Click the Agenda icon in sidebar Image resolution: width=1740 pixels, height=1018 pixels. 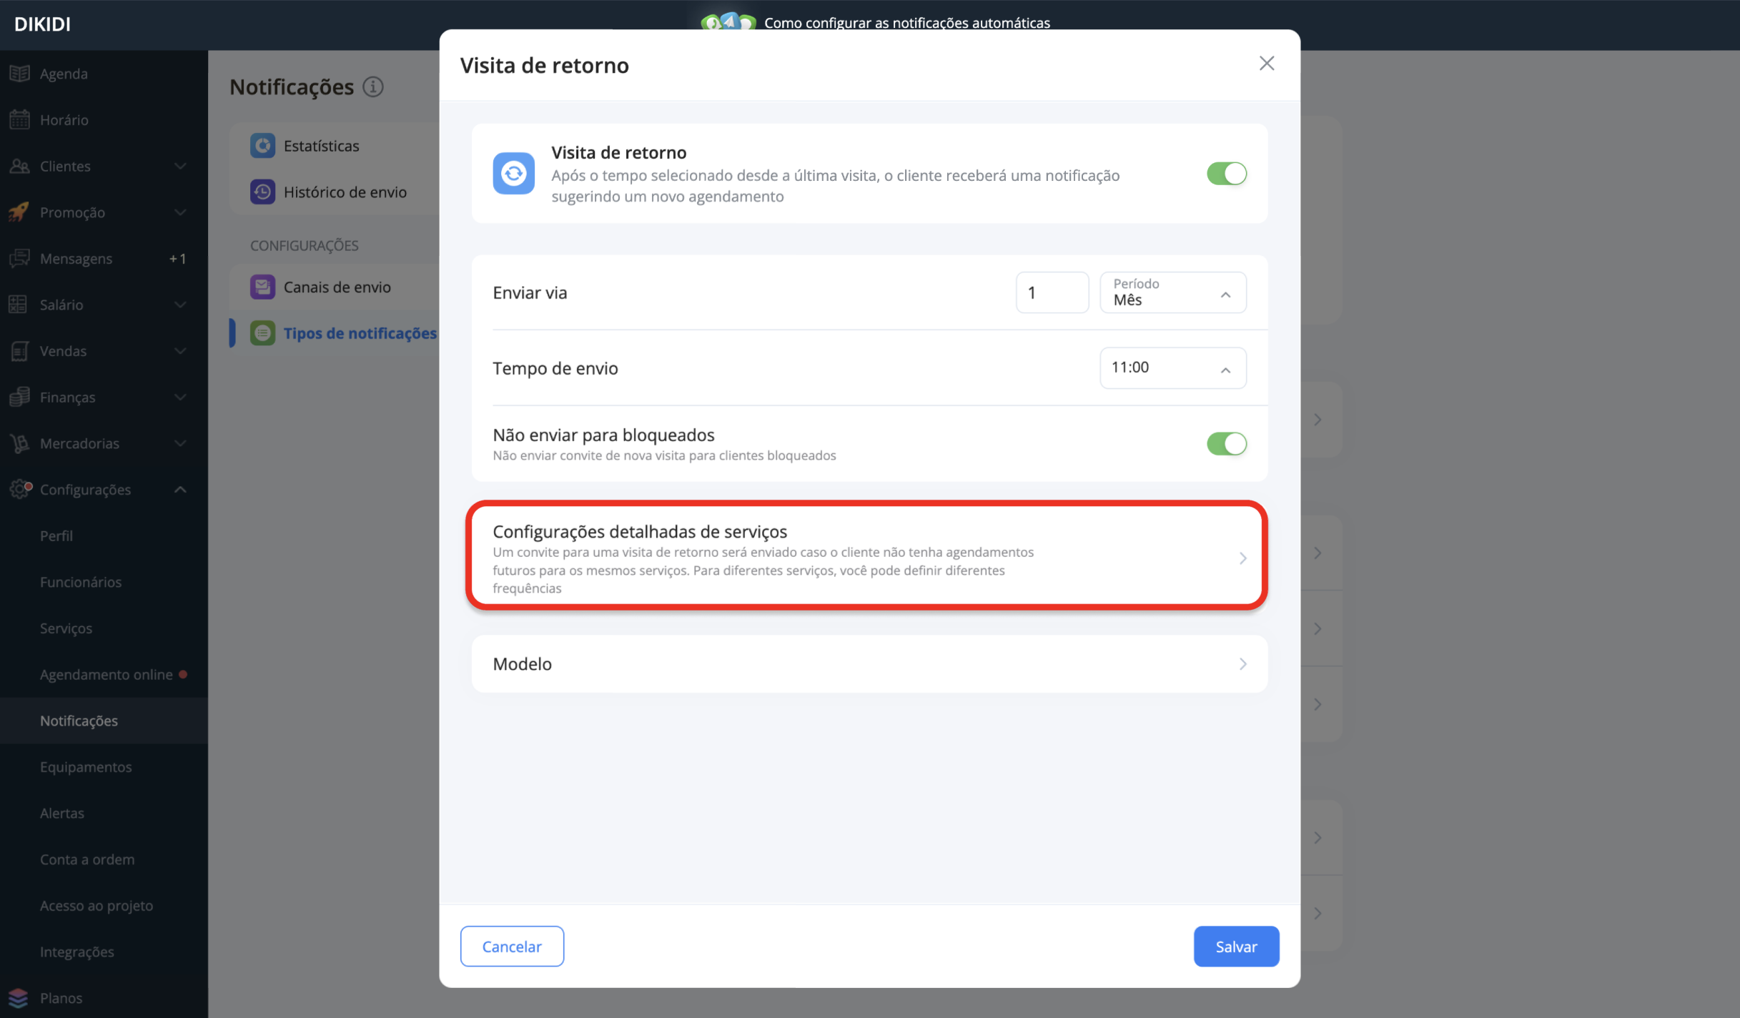pyautogui.click(x=19, y=74)
